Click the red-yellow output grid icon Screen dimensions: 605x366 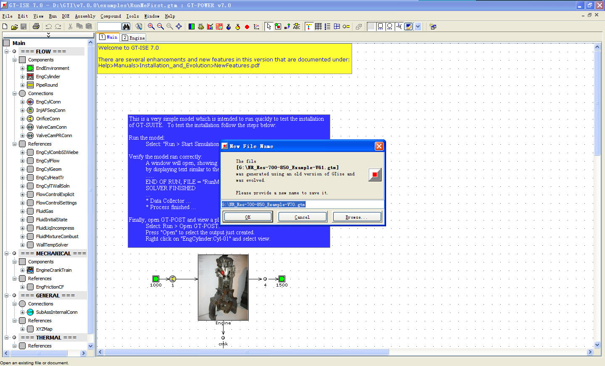[x=219, y=27]
